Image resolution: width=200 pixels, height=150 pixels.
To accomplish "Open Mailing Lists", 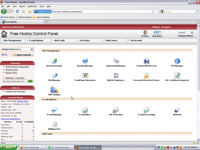I will [x=55, y=124].
